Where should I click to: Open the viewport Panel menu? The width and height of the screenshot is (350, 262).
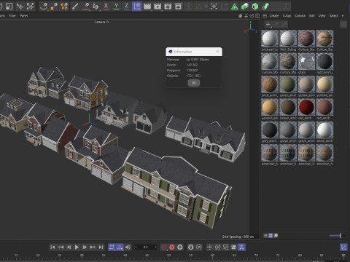coord(24,16)
